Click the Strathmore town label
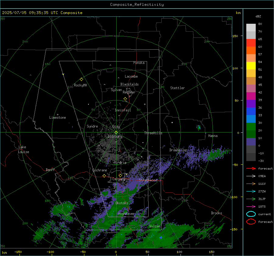The height and width of the screenshot is (256, 274). click(x=148, y=180)
